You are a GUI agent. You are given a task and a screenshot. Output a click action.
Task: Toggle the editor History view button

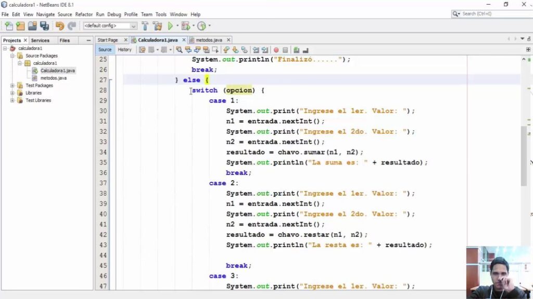pyautogui.click(x=124, y=50)
